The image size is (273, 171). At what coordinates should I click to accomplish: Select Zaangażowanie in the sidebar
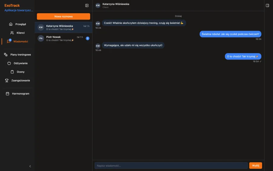17,81
